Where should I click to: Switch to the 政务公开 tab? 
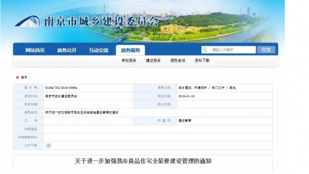point(67,50)
